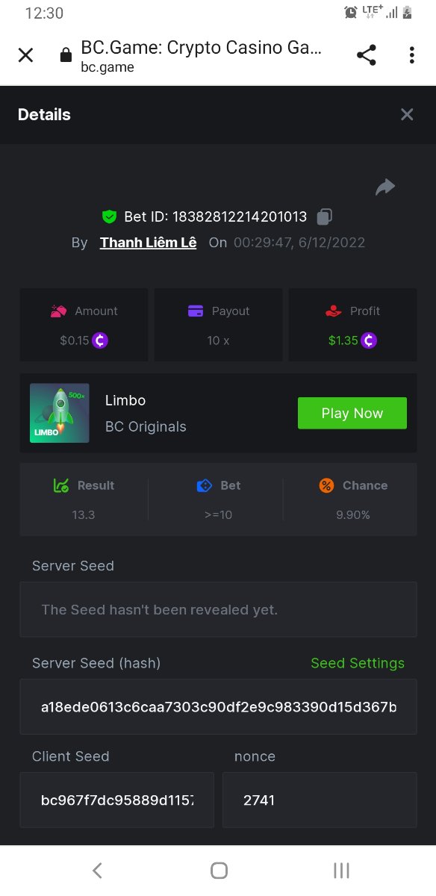The width and height of the screenshot is (436, 896).
Task: Tap the Android home button
Action: coord(219,870)
